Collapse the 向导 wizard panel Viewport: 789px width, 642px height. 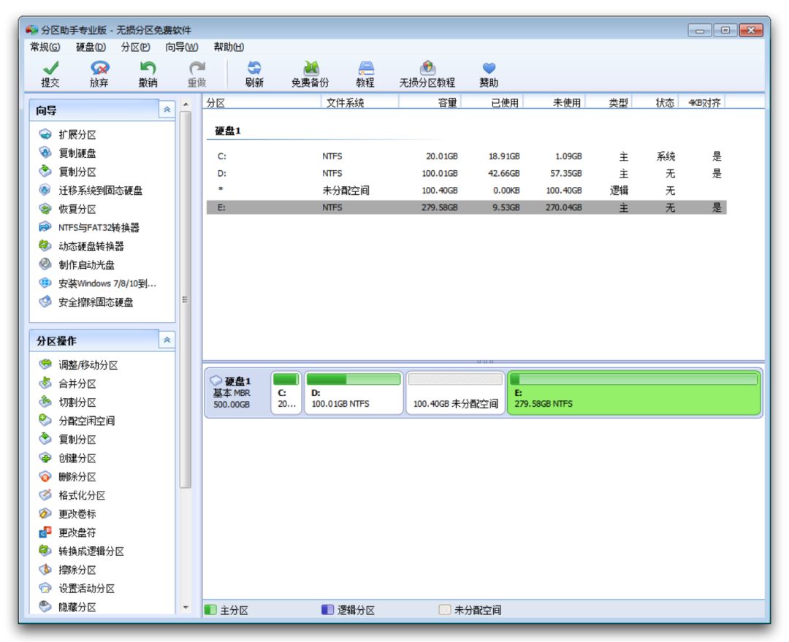167,110
